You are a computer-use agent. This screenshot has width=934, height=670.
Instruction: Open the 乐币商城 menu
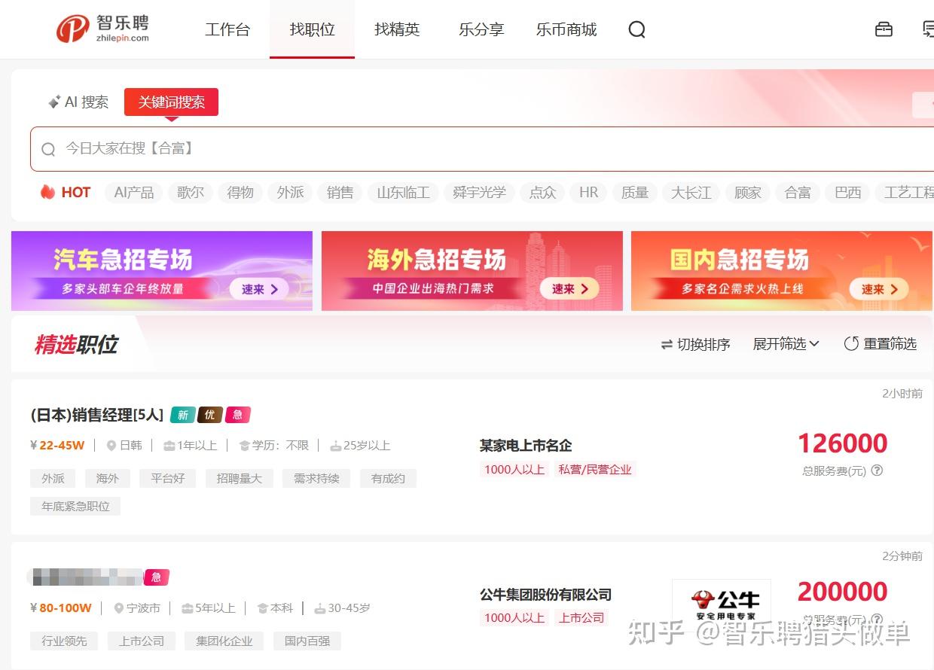point(566,29)
